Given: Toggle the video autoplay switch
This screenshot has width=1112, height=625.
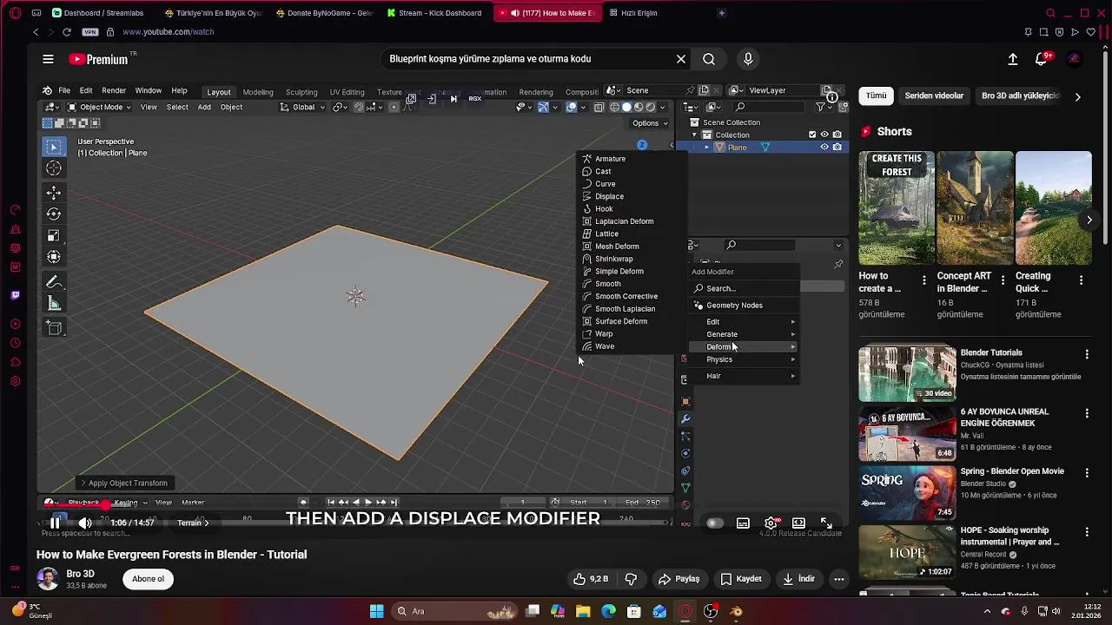Looking at the screenshot, I should [x=714, y=523].
